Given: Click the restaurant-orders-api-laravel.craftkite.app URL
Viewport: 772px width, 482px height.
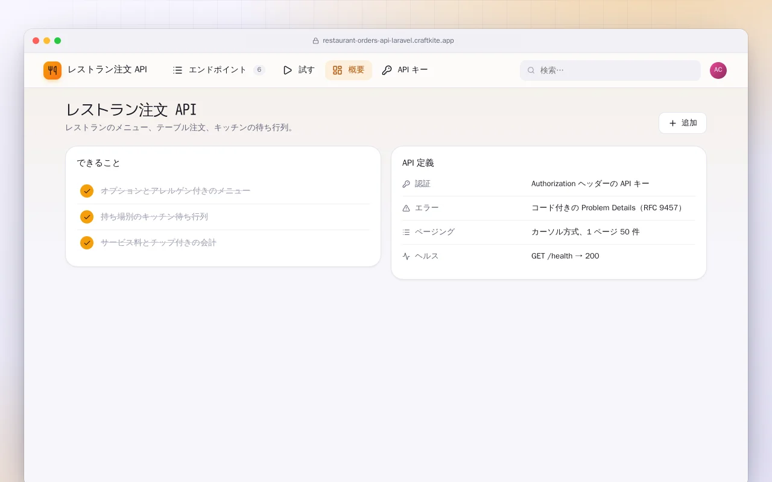Looking at the screenshot, I should click(388, 41).
